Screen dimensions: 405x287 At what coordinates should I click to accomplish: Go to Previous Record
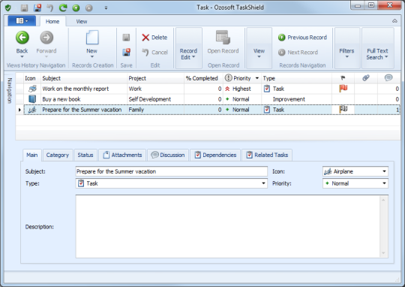click(x=302, y=38)
